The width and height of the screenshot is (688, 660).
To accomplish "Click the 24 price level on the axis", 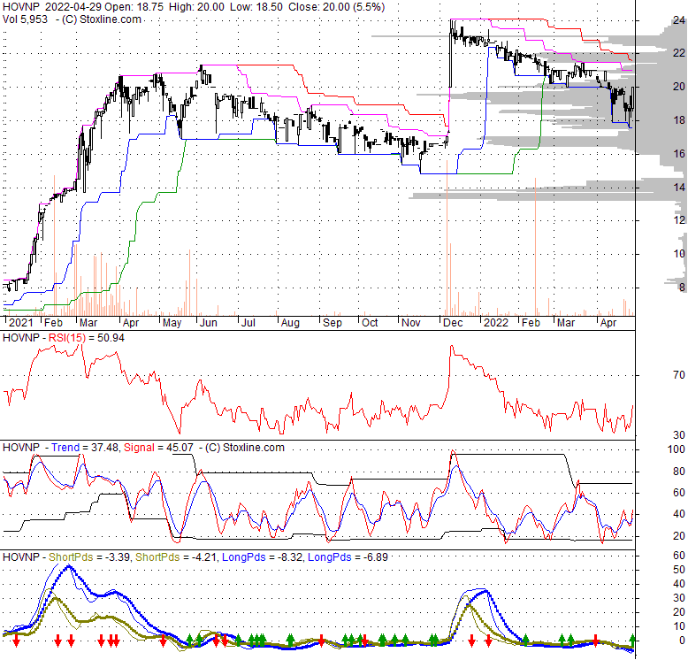I will 679,20.
